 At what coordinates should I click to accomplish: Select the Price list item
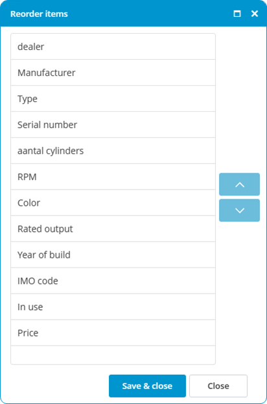(113, 333)
